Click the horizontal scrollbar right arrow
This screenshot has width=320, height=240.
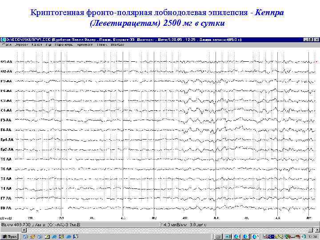tap(317, 230)
